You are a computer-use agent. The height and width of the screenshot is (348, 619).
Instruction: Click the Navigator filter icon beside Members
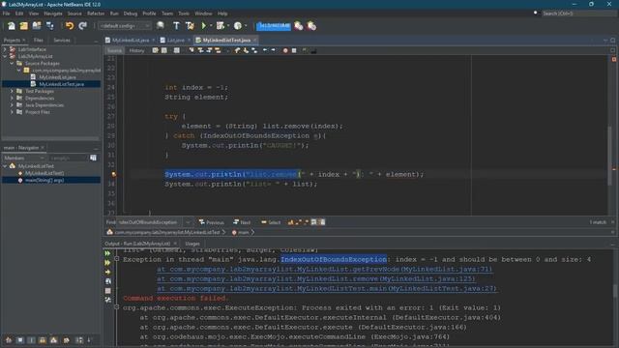click(x=93, y=158)
